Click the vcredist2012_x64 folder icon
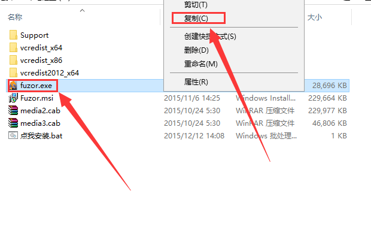The height and width of the screenshot is (248, 371). [x=13, y=72]
